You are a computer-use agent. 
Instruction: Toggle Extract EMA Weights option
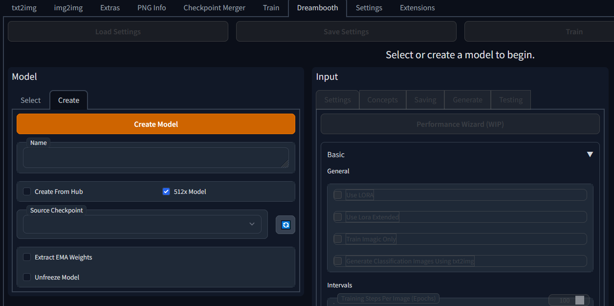click(27, 257)
